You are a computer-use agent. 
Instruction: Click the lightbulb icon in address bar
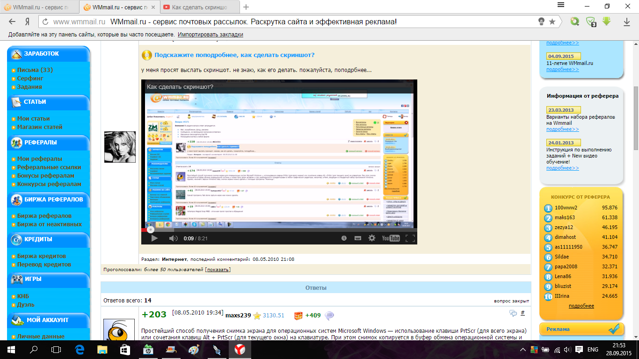click(x=541, y=22)
